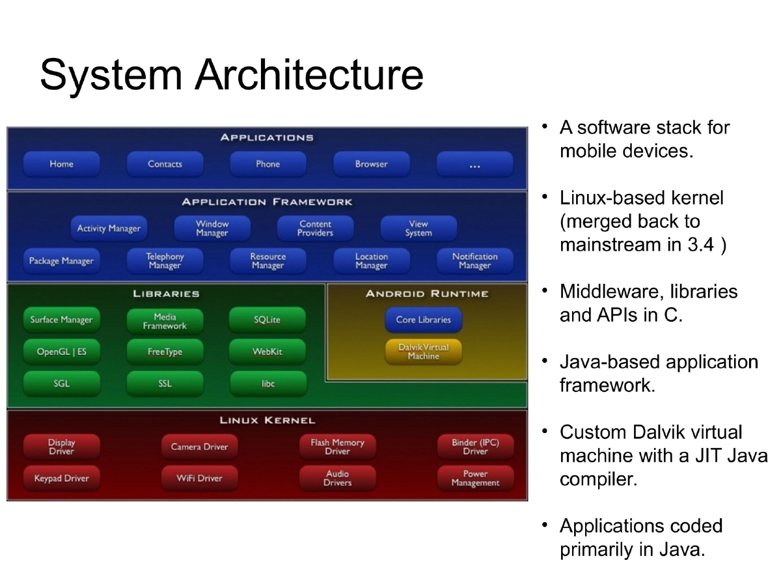Select the Browser app block
This screenshot has height=586, width=781.
[371, 164]
